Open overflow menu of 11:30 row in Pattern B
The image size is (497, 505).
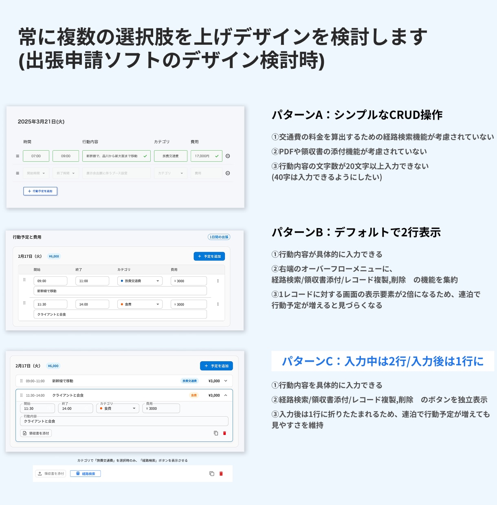point(218,304)
